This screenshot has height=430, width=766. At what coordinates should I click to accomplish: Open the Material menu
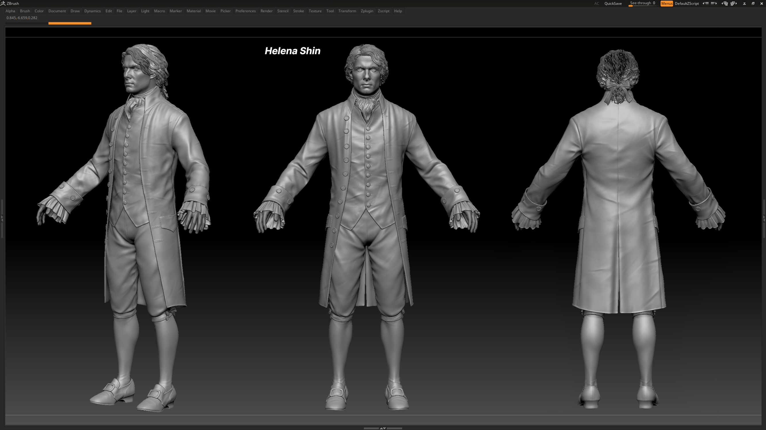[194, 11]
